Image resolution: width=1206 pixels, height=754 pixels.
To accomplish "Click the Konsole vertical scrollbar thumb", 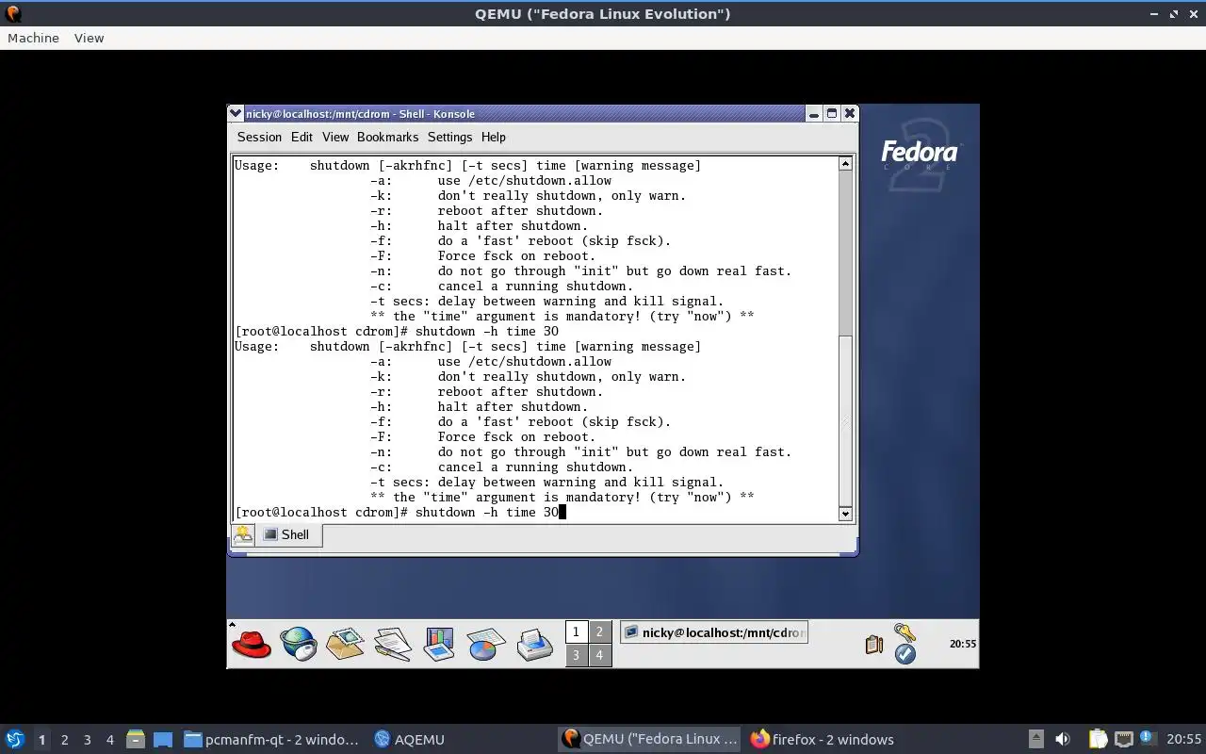I will pos(845,419).
